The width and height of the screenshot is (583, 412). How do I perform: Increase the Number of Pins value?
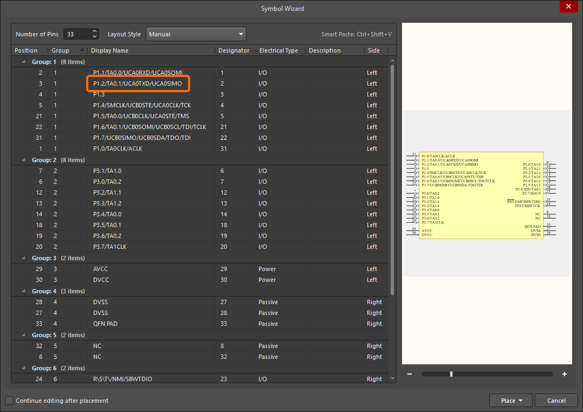95,31
